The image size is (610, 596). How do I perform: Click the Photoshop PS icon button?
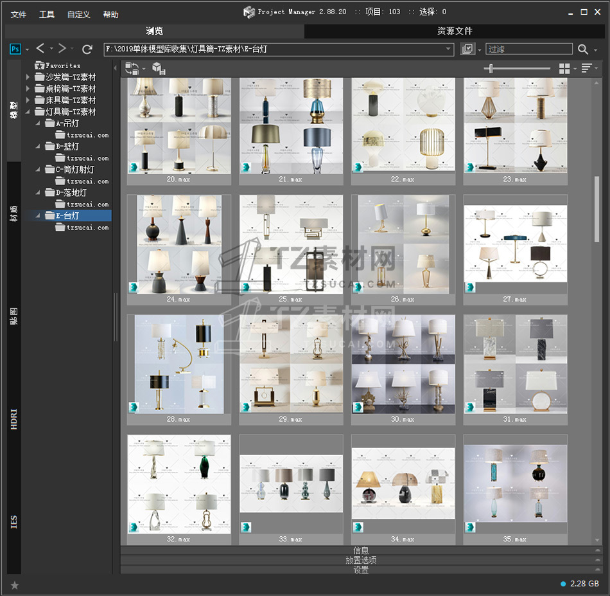tap(16, 49)
